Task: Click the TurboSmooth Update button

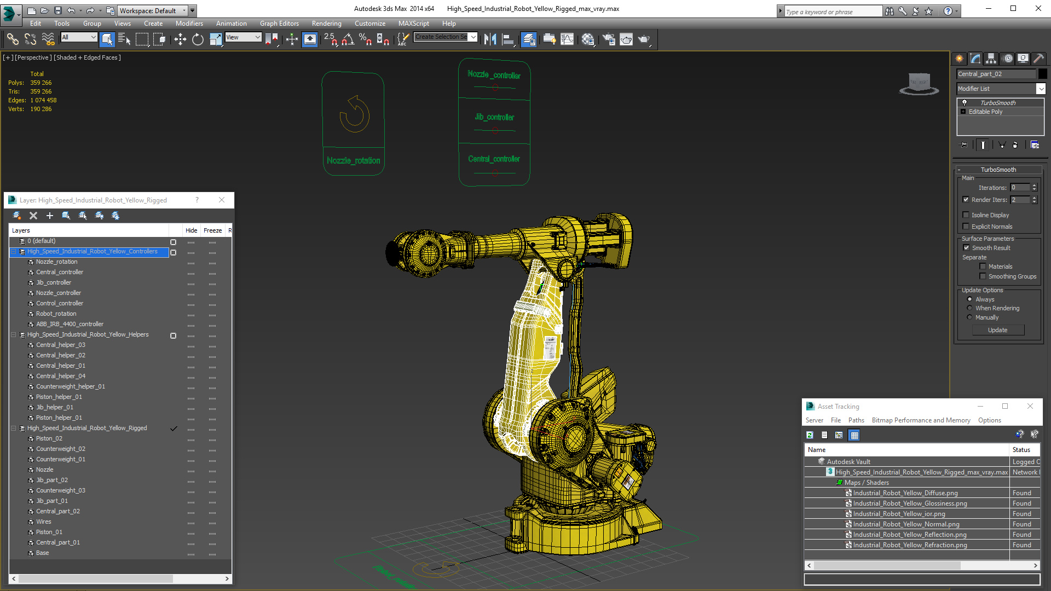Action: tap(997, 330)
